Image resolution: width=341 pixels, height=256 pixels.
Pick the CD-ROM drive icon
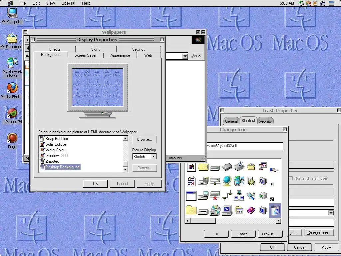tap(215, 210)
